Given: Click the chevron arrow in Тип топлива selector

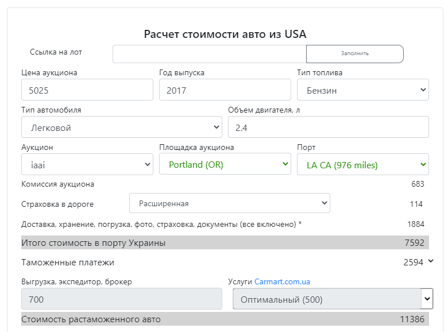Looking at the screenshot, I should [x=423, y=90].
